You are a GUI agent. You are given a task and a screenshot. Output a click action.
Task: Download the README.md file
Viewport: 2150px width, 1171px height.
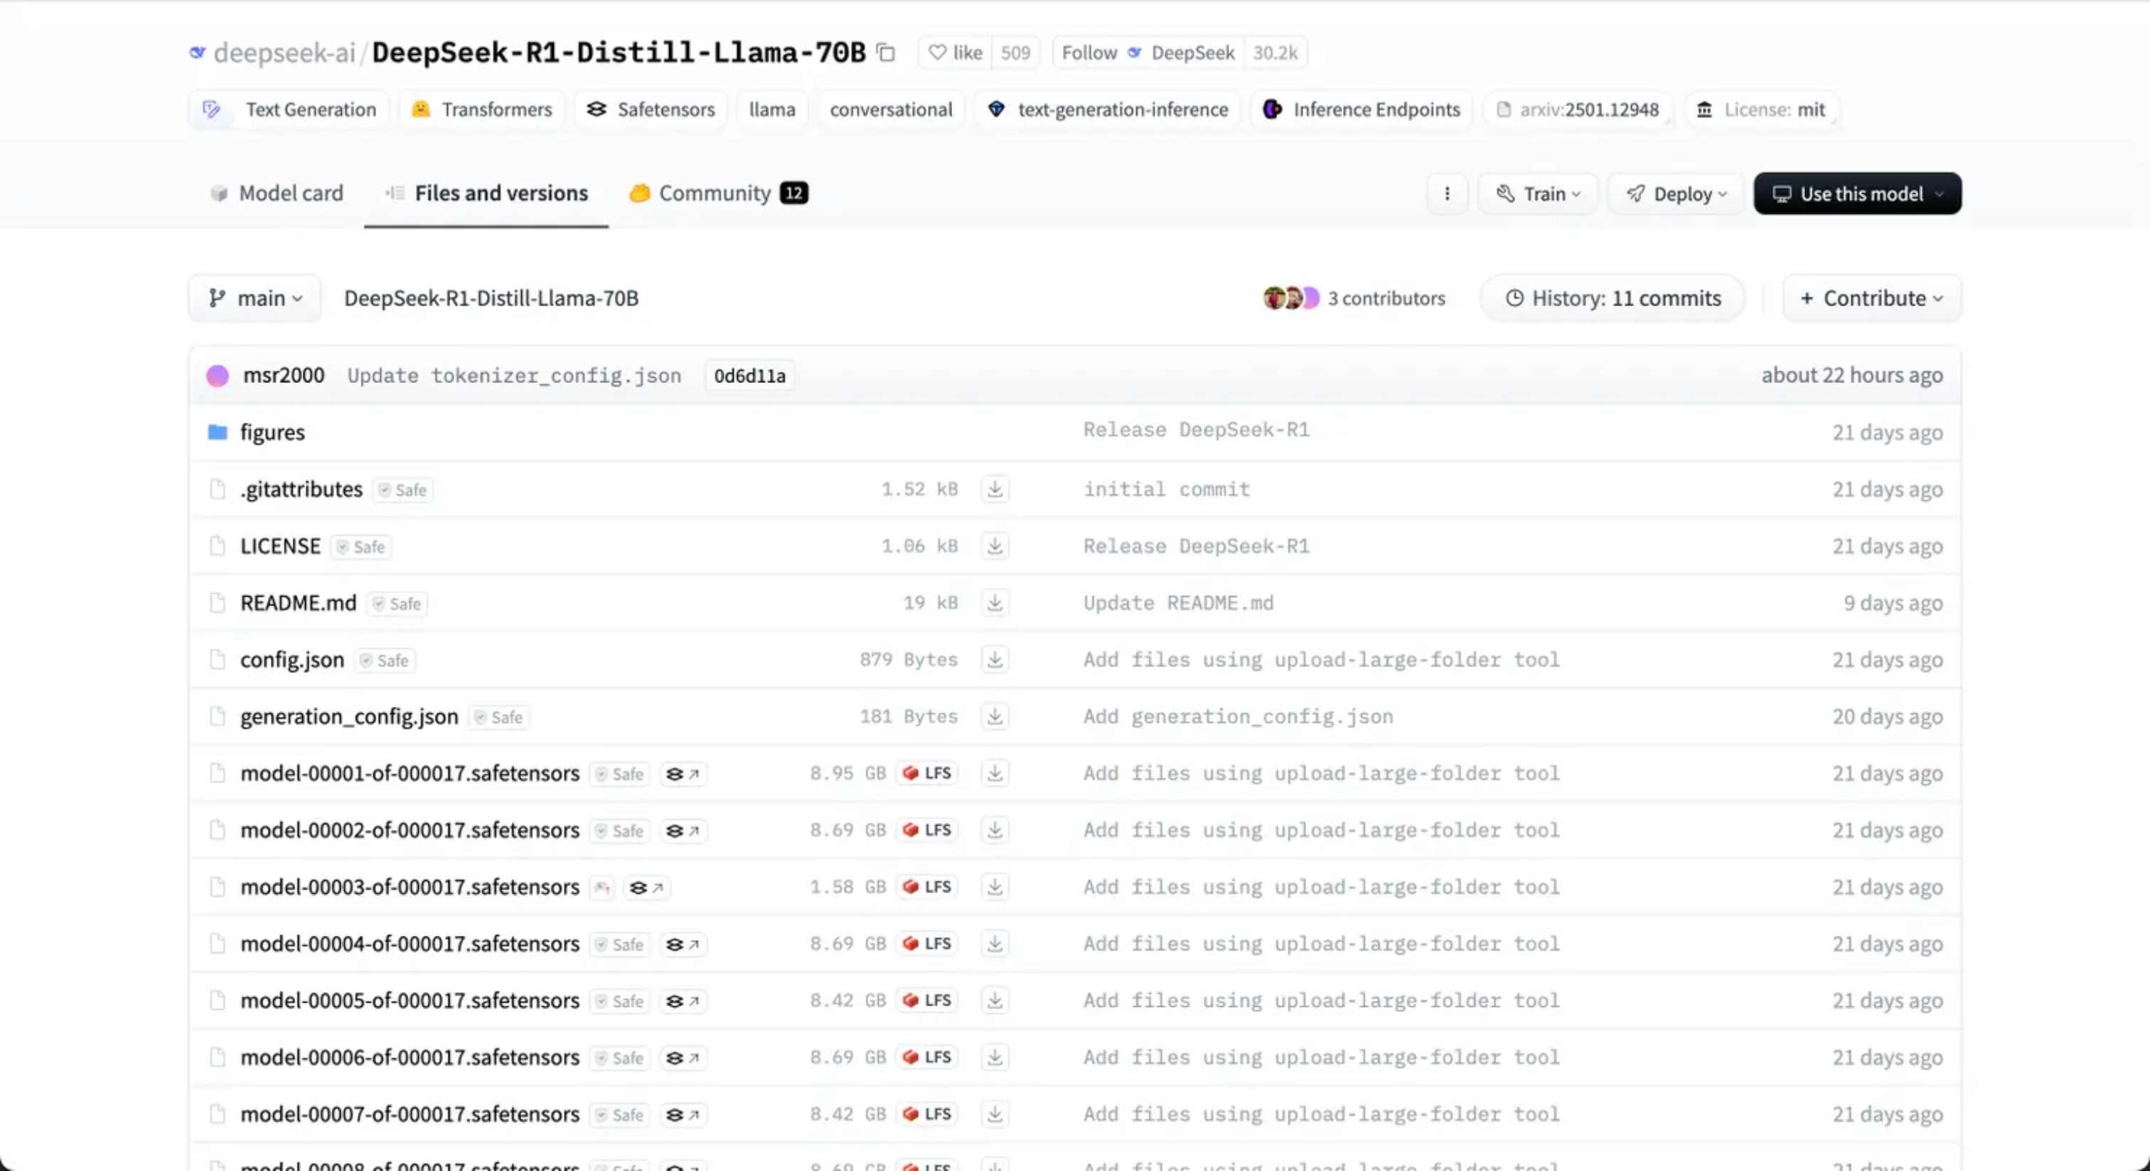(994, 603)
